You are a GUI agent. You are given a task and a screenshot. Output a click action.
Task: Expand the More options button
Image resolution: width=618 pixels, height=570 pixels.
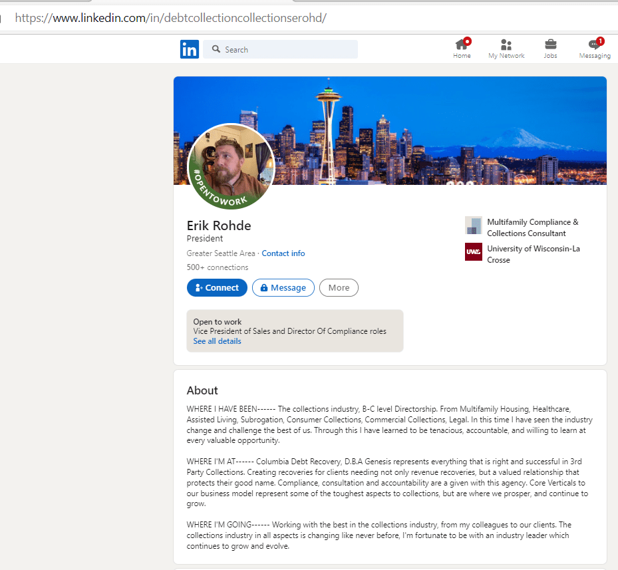pos(339,287)
